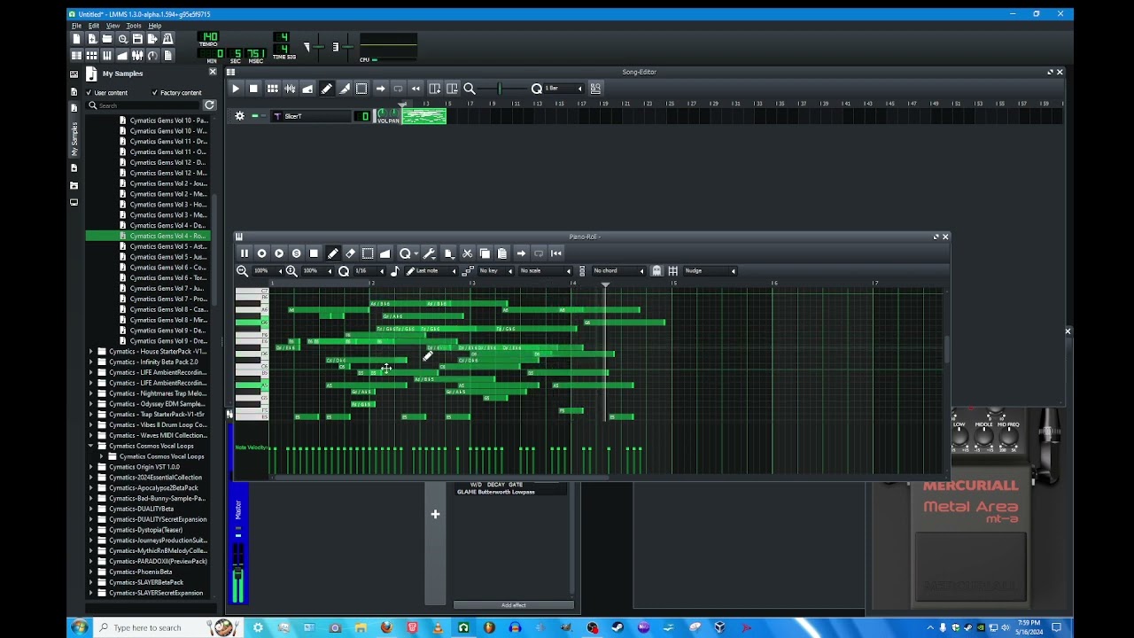1134x638 pixels.
Task: Click the refresh button beside Search field
Action: pyautogui.click(x=210, y=105)
